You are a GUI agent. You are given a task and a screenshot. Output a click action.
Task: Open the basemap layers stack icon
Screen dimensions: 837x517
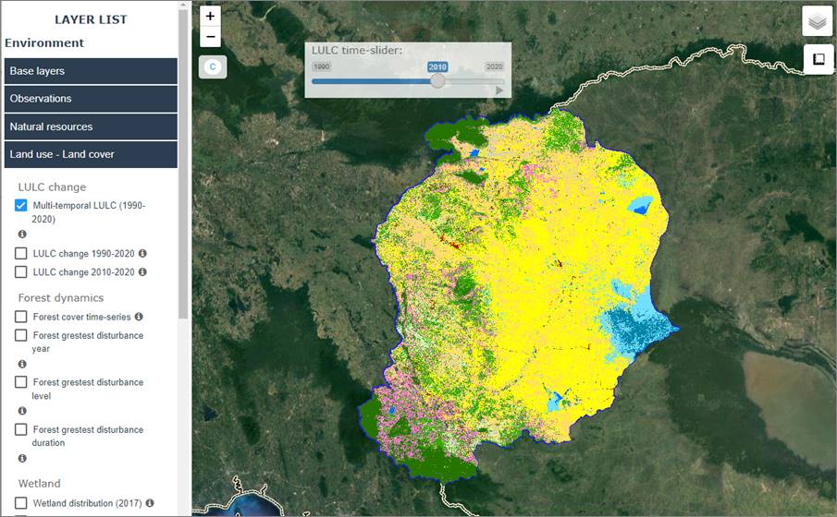(x=818, y=21)
